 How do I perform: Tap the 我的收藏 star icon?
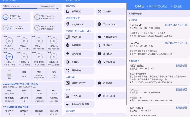coord(99,83)
